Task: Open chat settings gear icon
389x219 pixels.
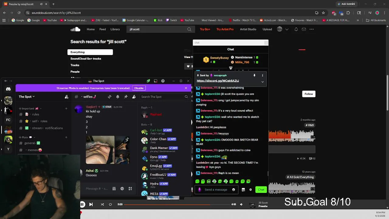Action: 250,189
